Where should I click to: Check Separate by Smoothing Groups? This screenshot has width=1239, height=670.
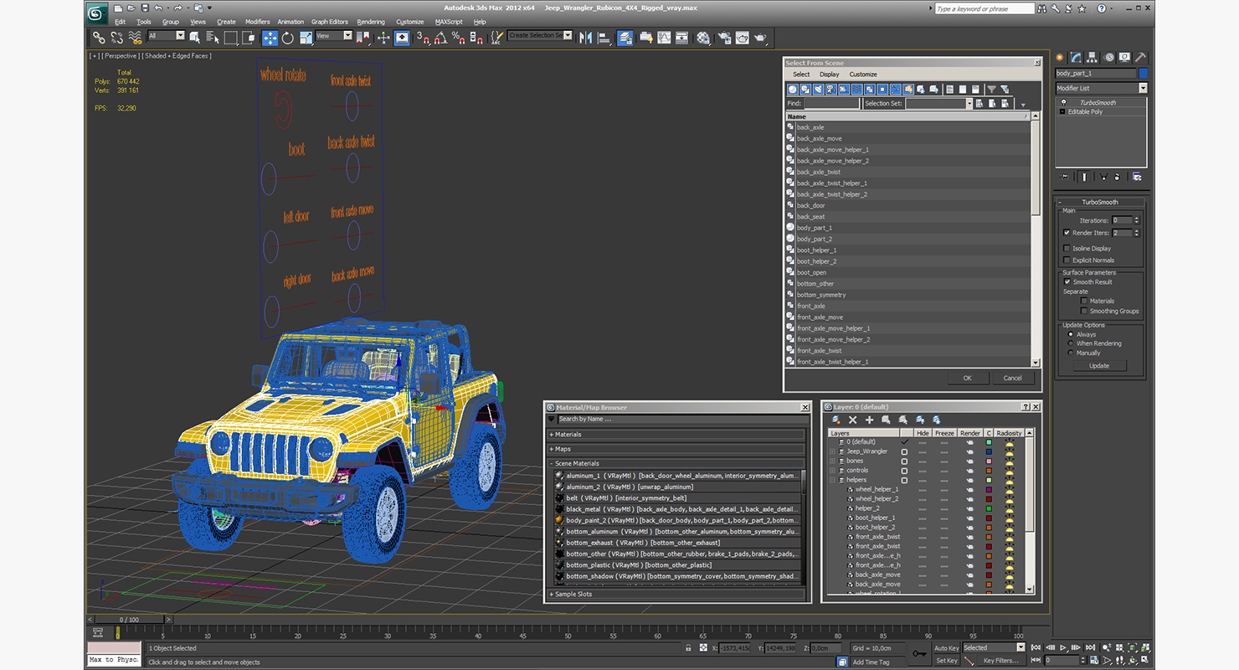click(1084, 311)
